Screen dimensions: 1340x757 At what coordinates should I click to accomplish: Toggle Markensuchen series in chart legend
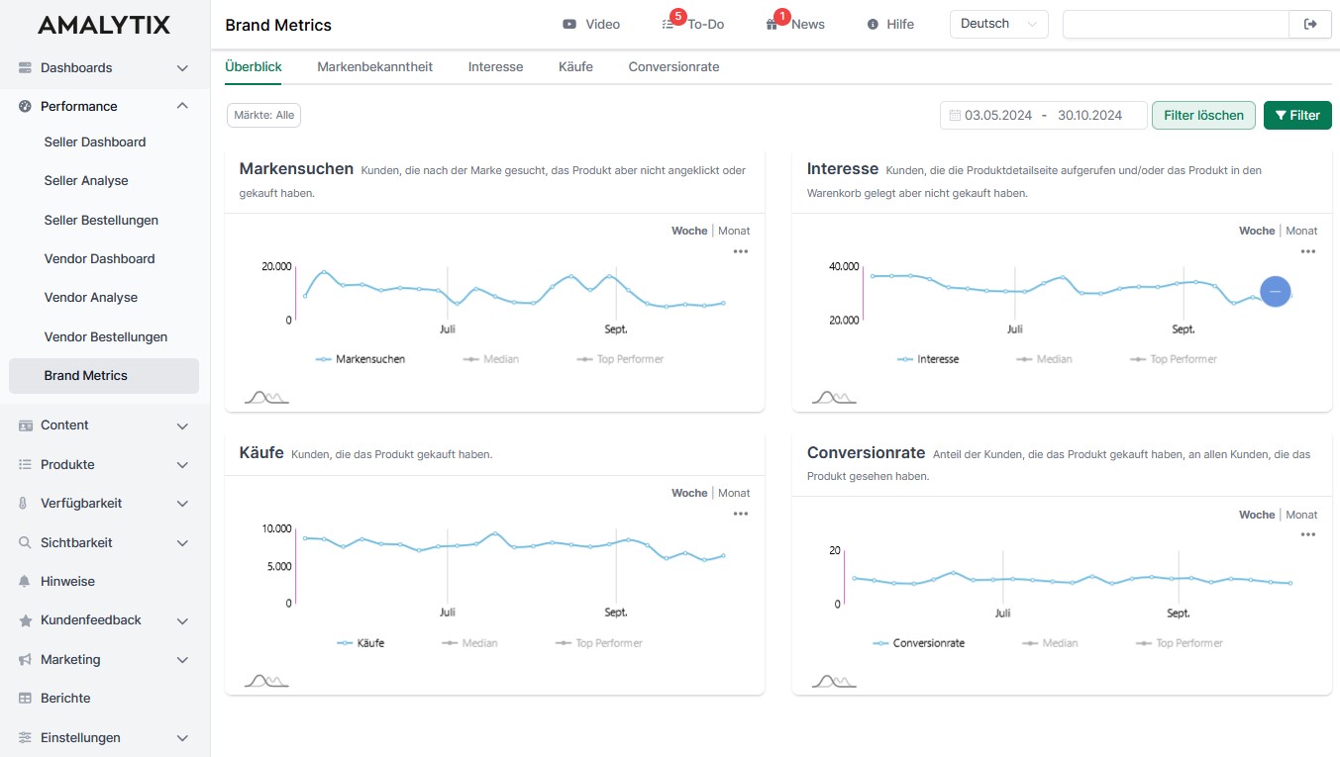click(x=361, y=359)
